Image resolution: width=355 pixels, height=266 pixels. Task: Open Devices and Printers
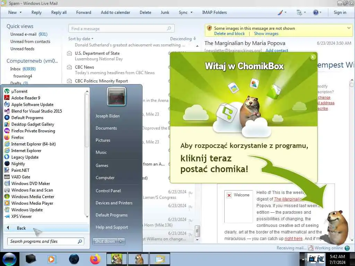[114, 203]
